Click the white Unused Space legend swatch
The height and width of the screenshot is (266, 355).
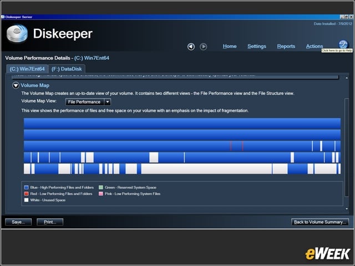pyautogui.click(x=26, y=200)
